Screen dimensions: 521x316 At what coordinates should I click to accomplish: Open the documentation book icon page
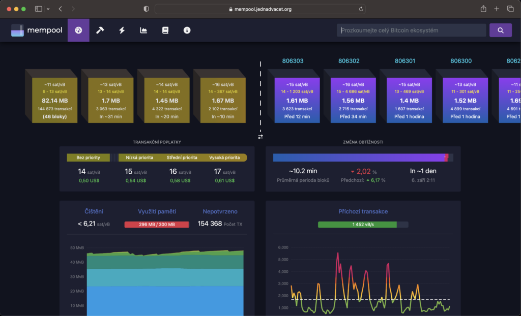click(165, 30)
